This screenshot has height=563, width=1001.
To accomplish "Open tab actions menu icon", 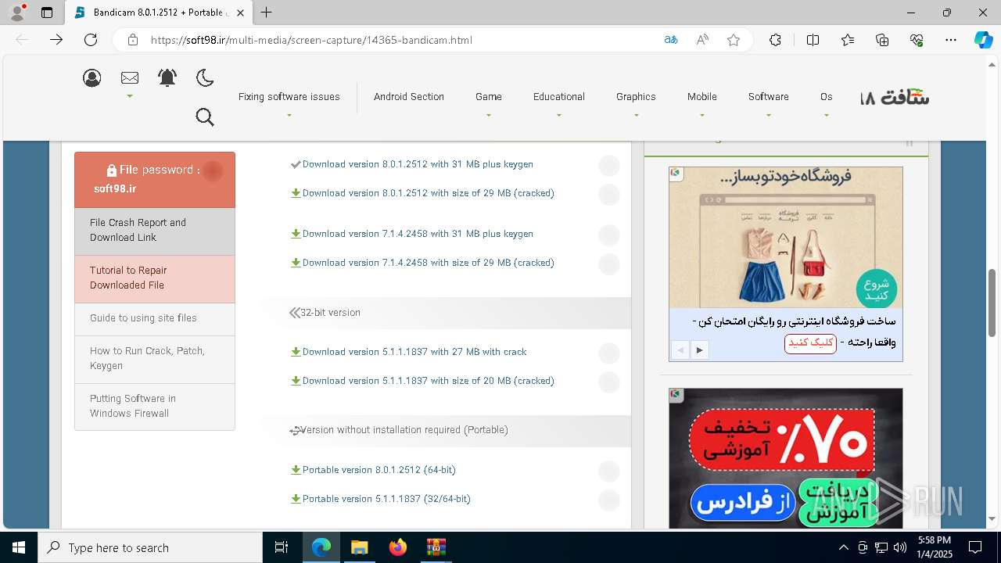I will (x=47, y=13).
